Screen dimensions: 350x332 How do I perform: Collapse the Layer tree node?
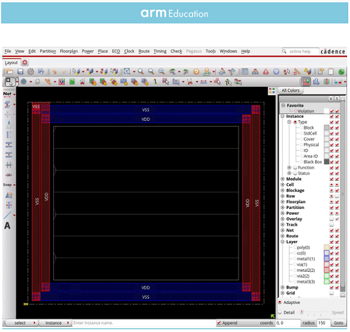[x=282, y=242]
